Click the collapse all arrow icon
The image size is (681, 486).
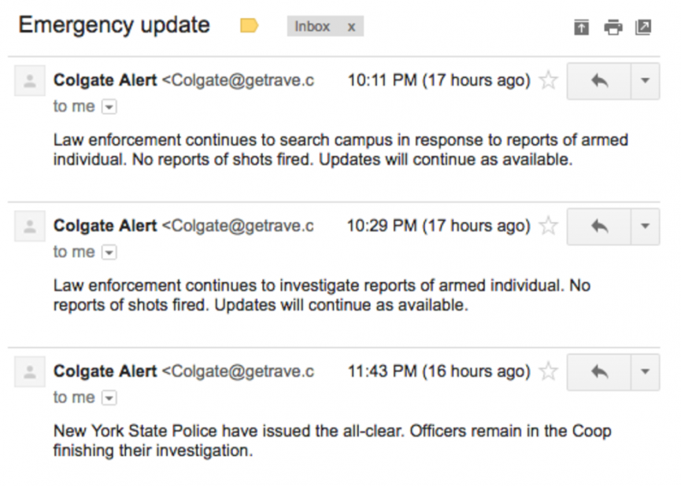[582, 28]
